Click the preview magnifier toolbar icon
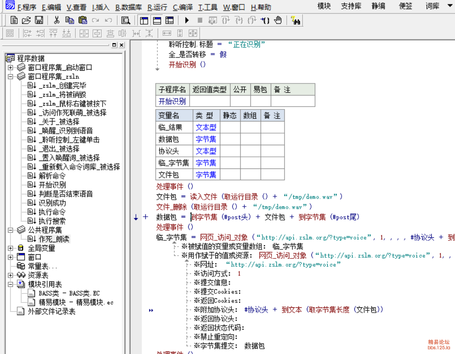This screenshot has width=455, height=354. (126, 20)
